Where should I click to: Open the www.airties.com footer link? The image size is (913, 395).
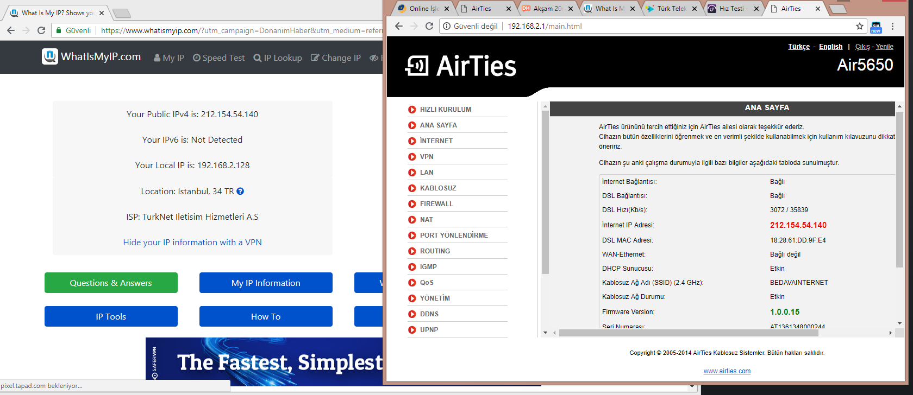pyautogui.click(x=727, y=371)
